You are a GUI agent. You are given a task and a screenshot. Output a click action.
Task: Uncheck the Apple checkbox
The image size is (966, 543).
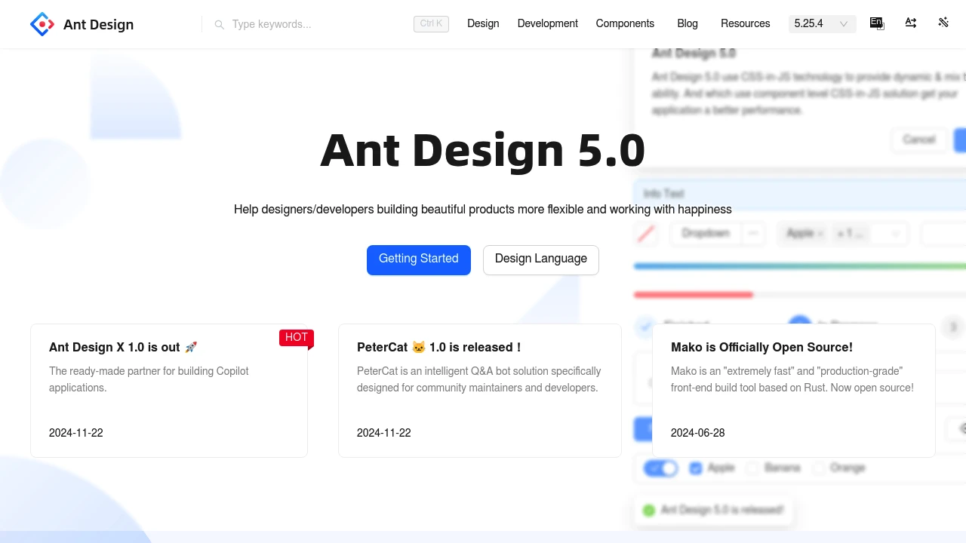(x=696, y=468)
